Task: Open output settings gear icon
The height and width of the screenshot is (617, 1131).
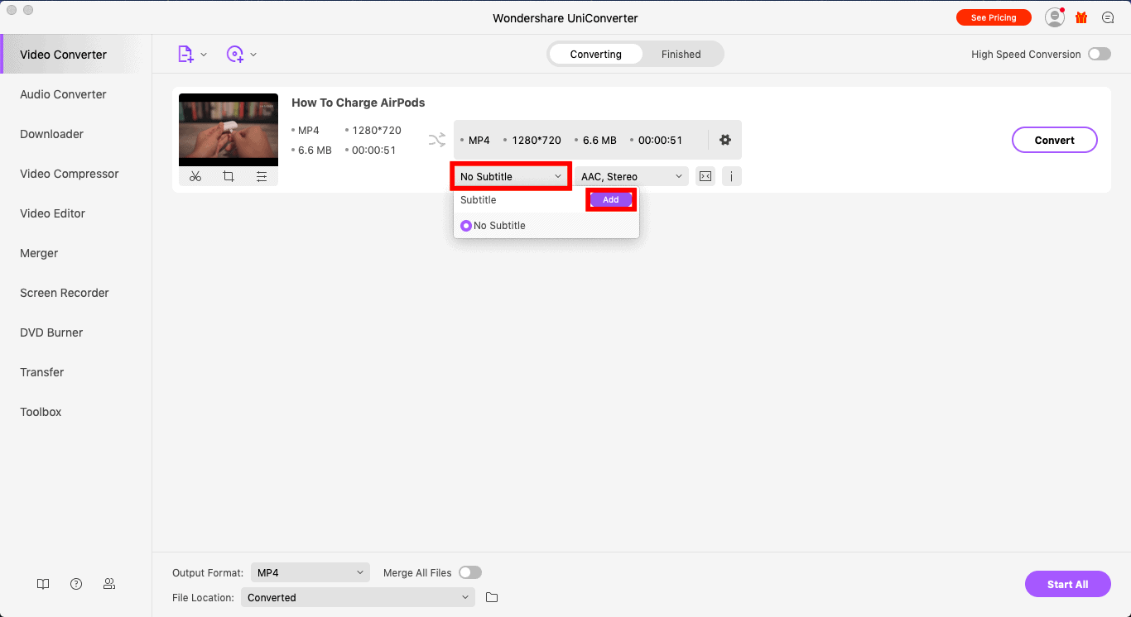Action: pyautogui.click(x=725, y=140)
